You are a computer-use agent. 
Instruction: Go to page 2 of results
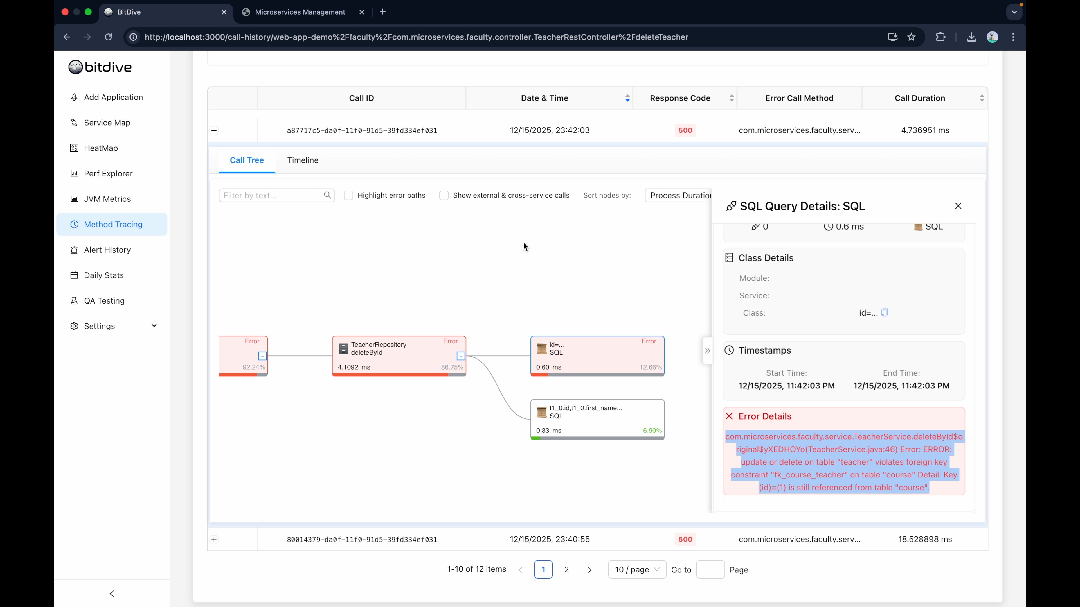tap(566, 569)
